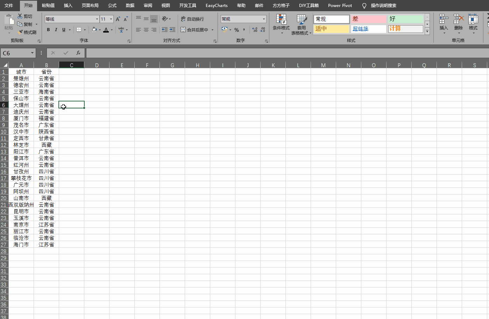Open the File (文件) tab
The height and width of the screenshot is (319, 489).
9,6
